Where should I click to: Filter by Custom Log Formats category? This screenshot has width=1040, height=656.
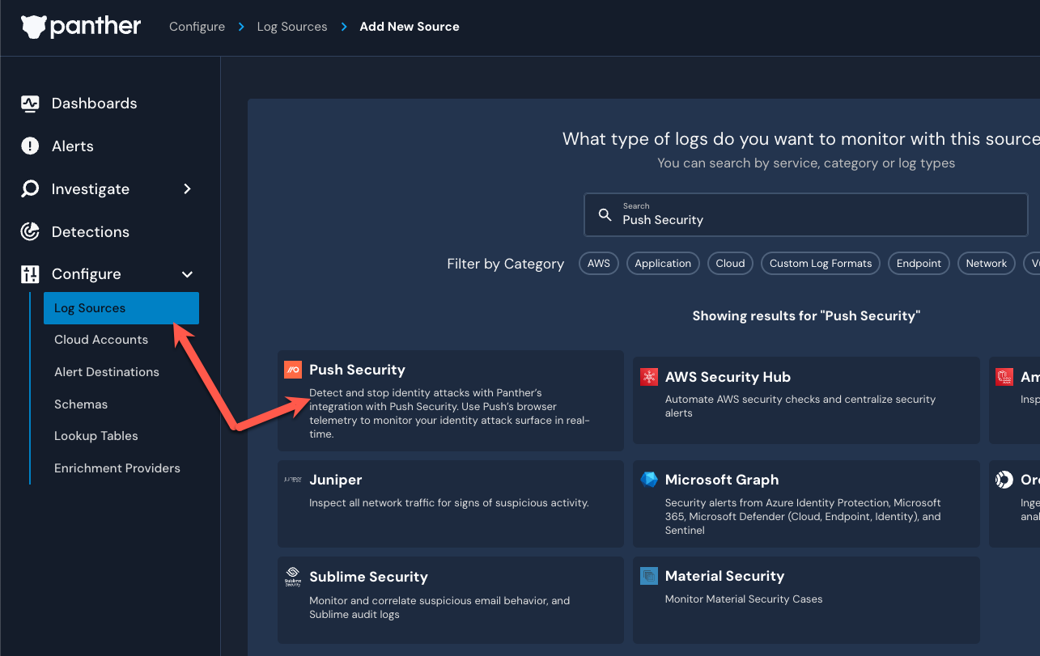821,264
